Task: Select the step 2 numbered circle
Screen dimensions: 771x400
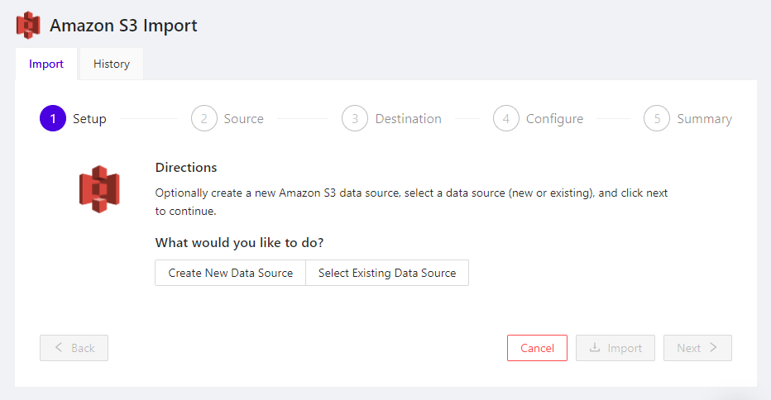Action: [x=204, y=119]
